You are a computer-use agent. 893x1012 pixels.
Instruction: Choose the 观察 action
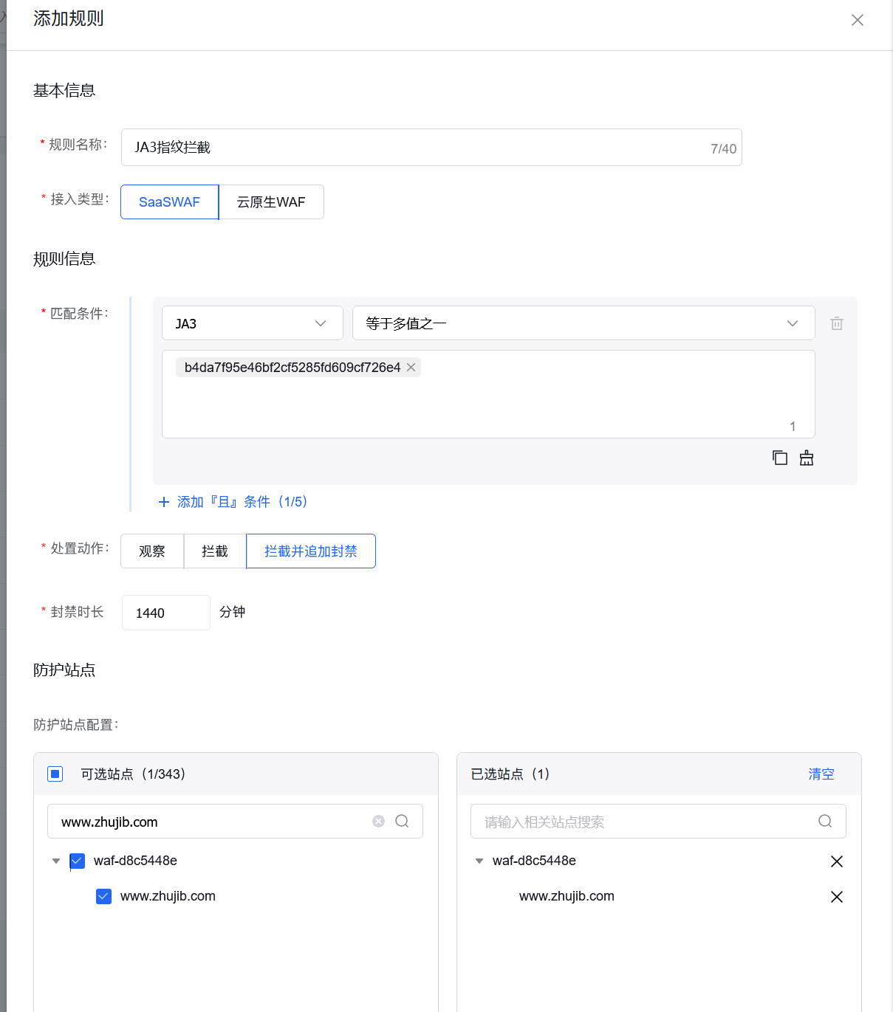[152, 551]
